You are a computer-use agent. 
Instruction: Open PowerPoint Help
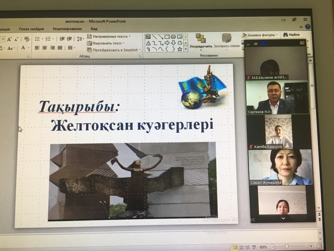click(x=307, y=27)
